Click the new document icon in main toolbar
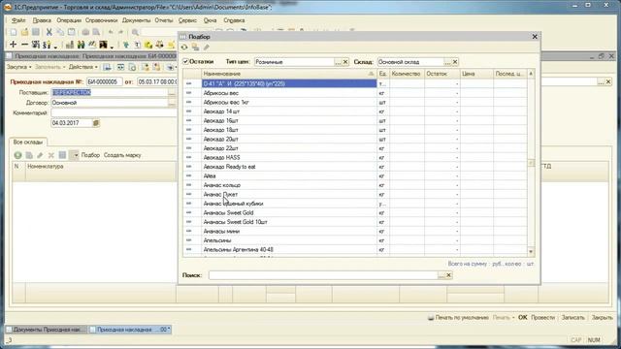 pyautogui.click(x=13, y=32)
